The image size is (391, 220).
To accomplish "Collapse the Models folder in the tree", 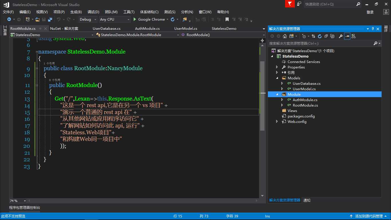I will (x=277, y=78).
